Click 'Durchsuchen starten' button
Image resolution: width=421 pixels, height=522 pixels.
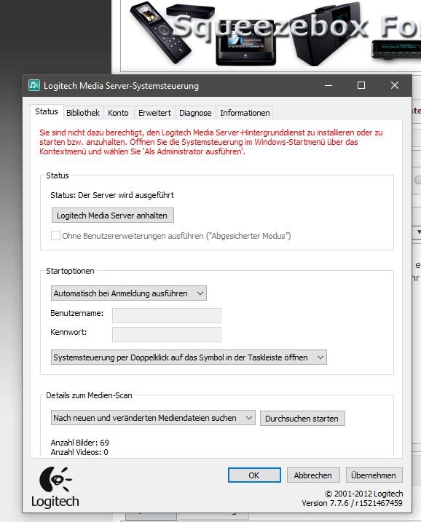click(x=302, y=419)
